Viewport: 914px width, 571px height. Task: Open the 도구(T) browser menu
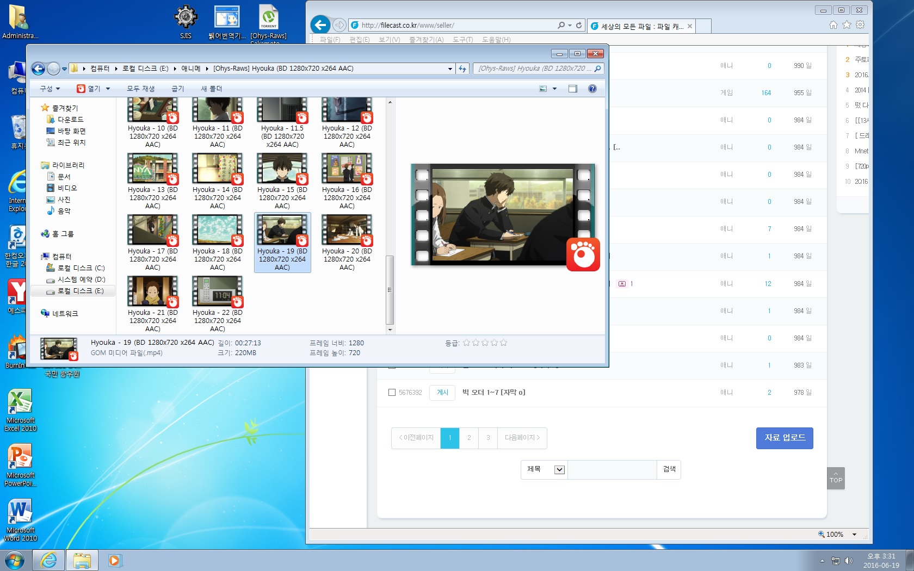(463, 40)
